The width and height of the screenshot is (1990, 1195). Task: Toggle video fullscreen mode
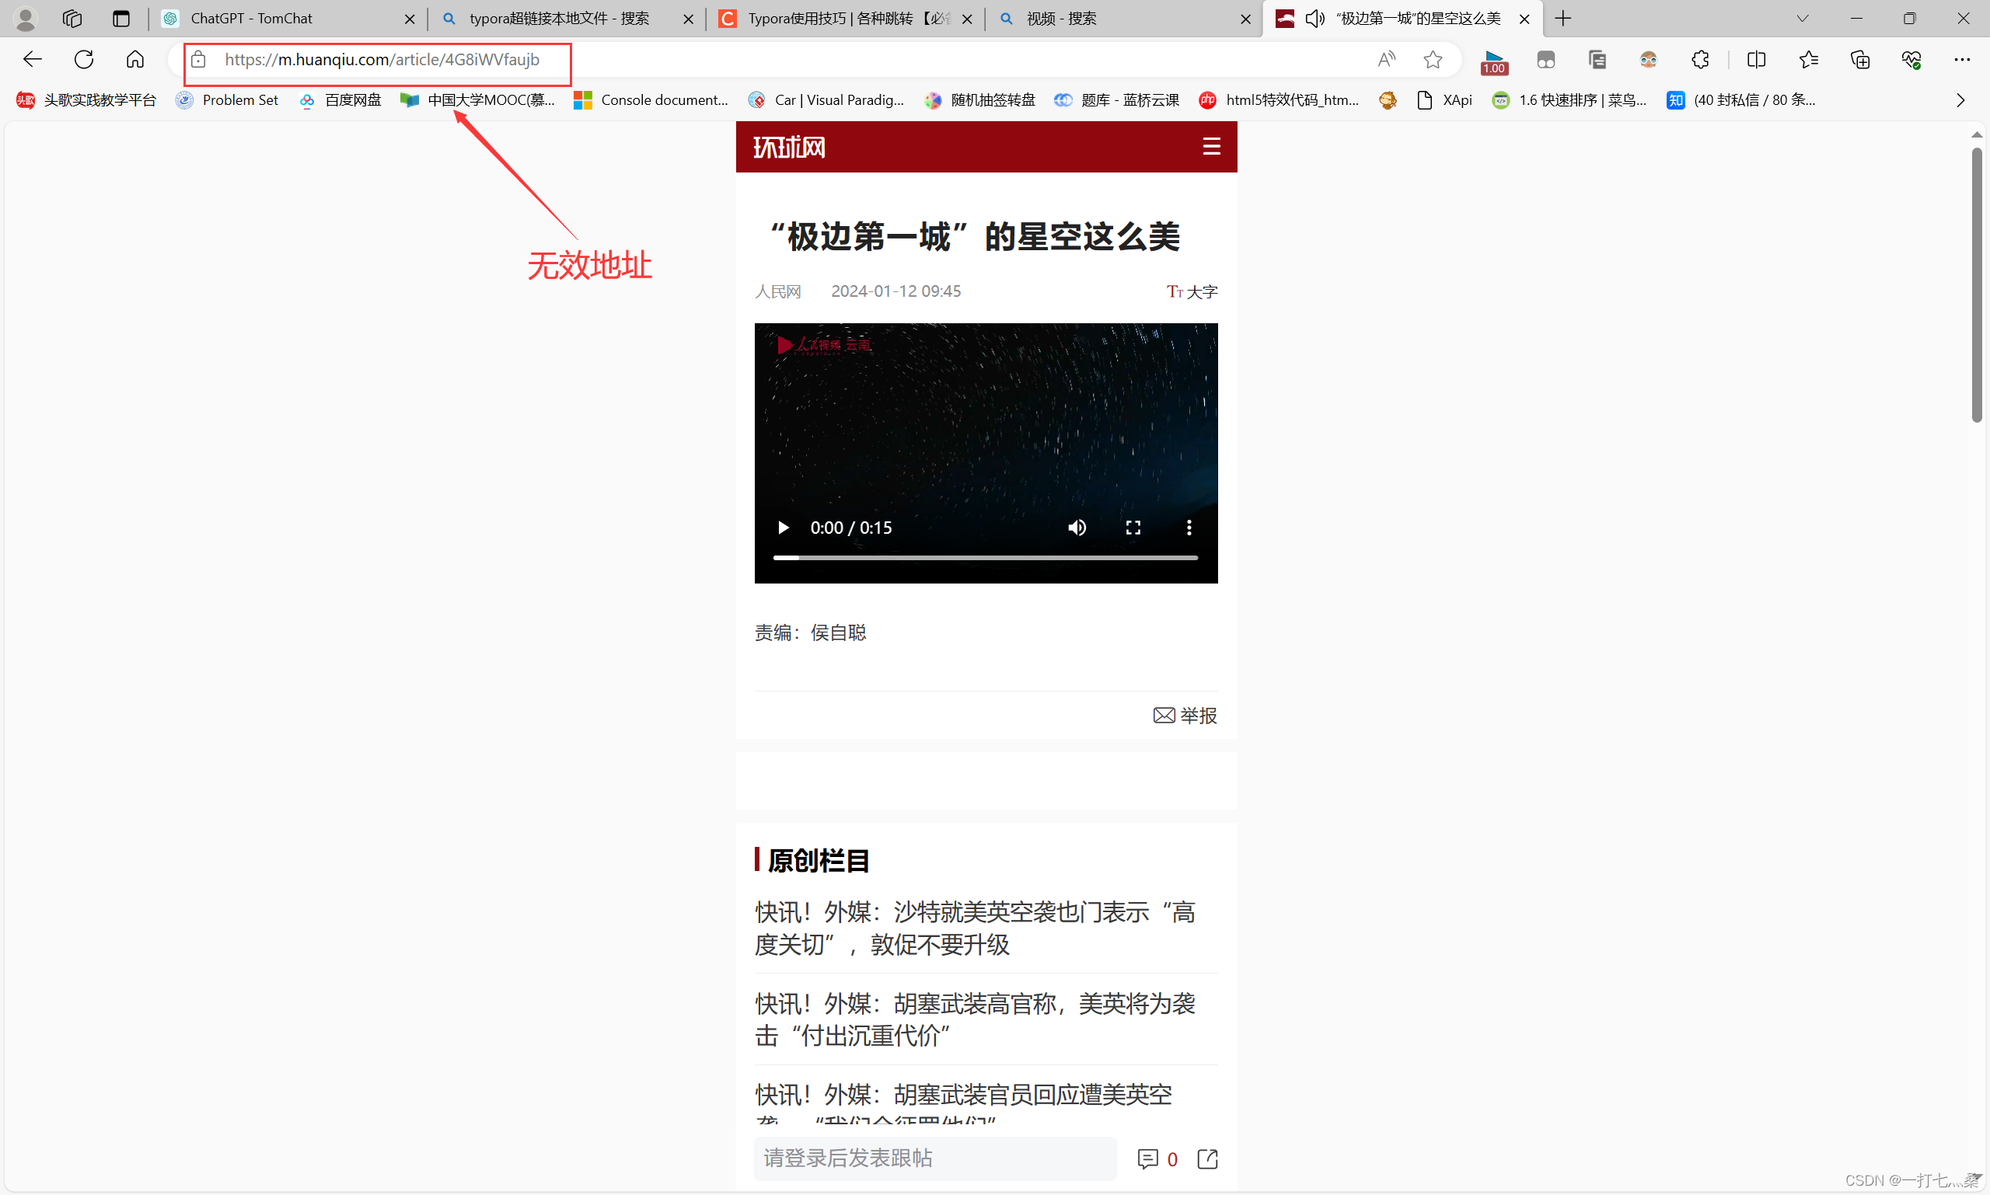(1133, 528)
